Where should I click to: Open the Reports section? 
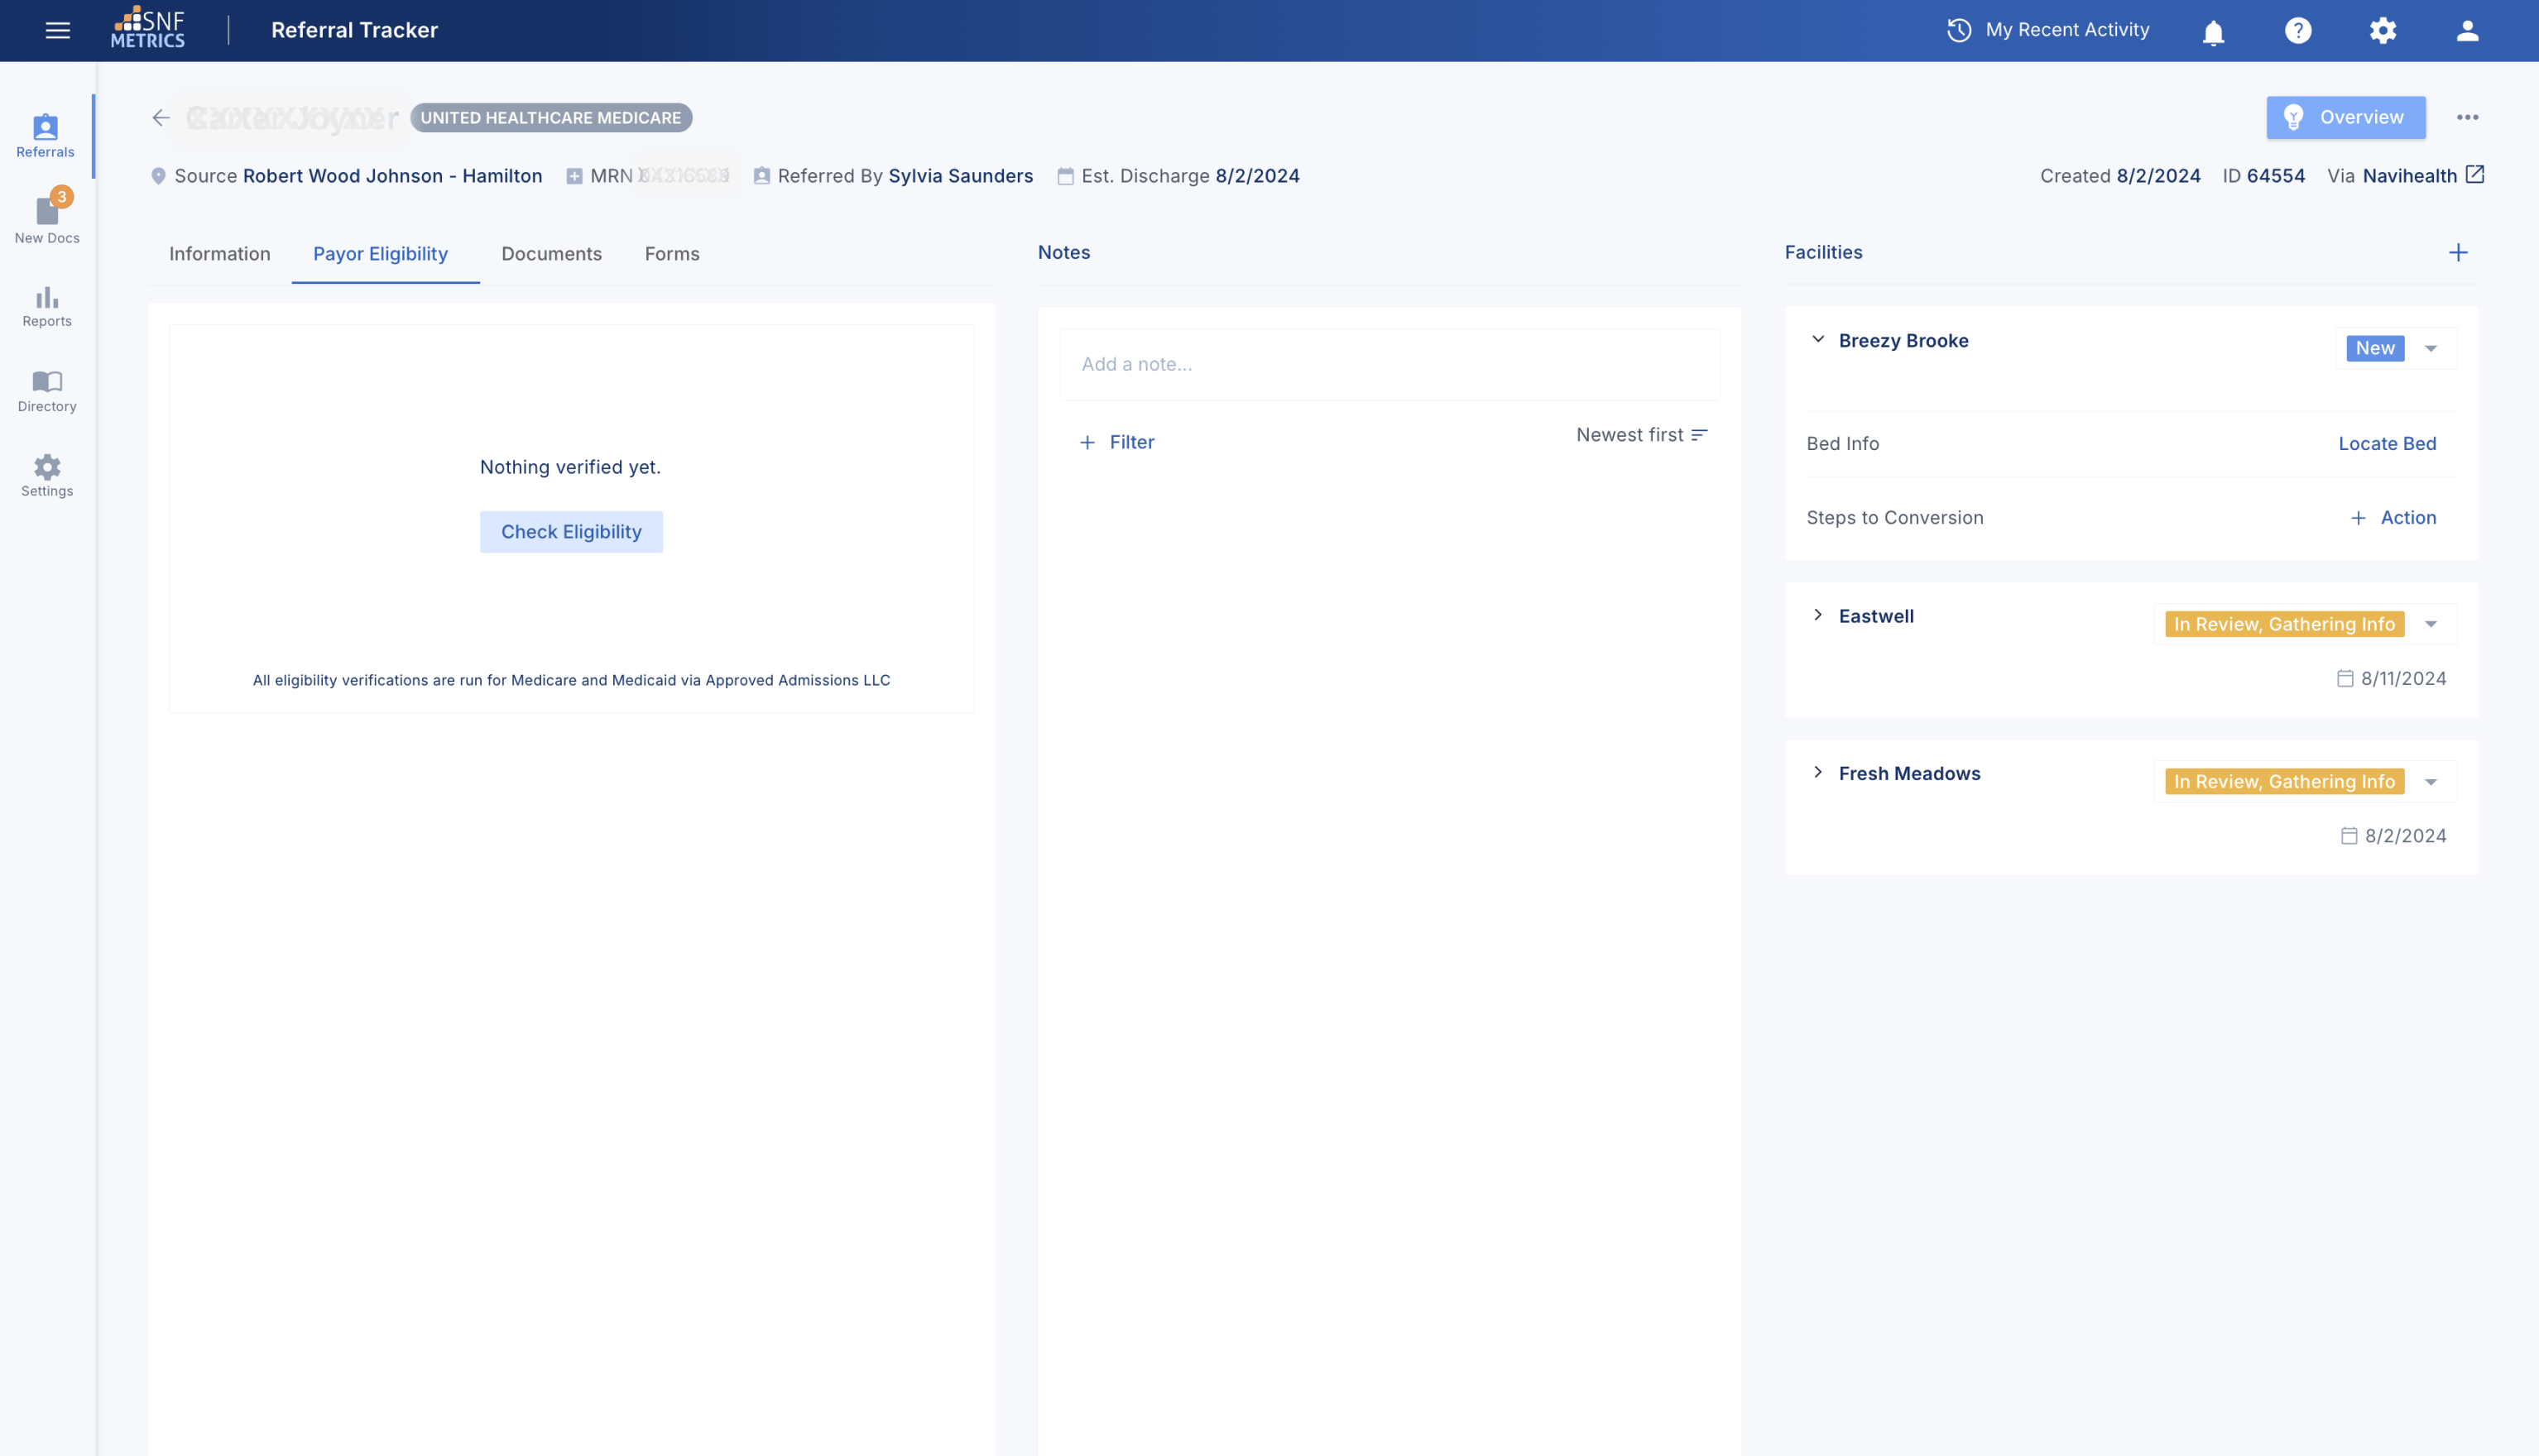click(46, 306)
